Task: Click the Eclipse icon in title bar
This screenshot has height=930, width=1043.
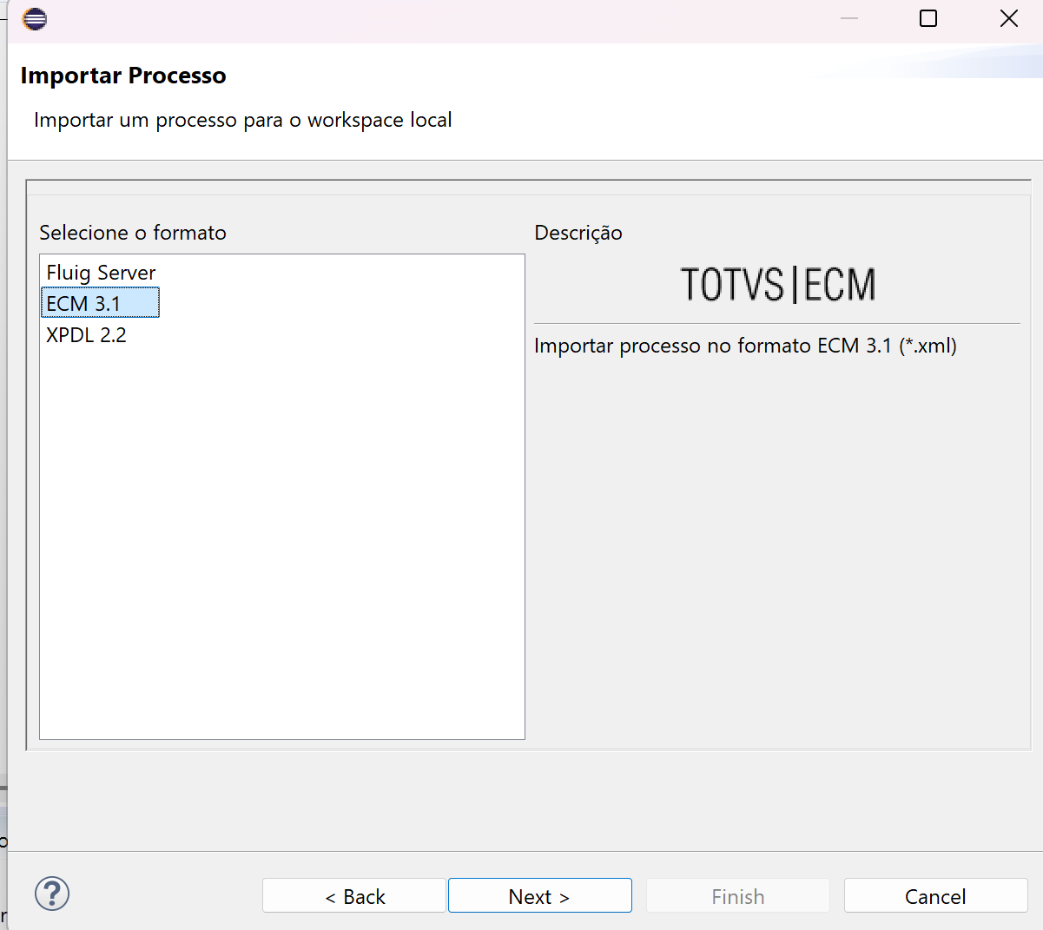Action: click(35, 19)
